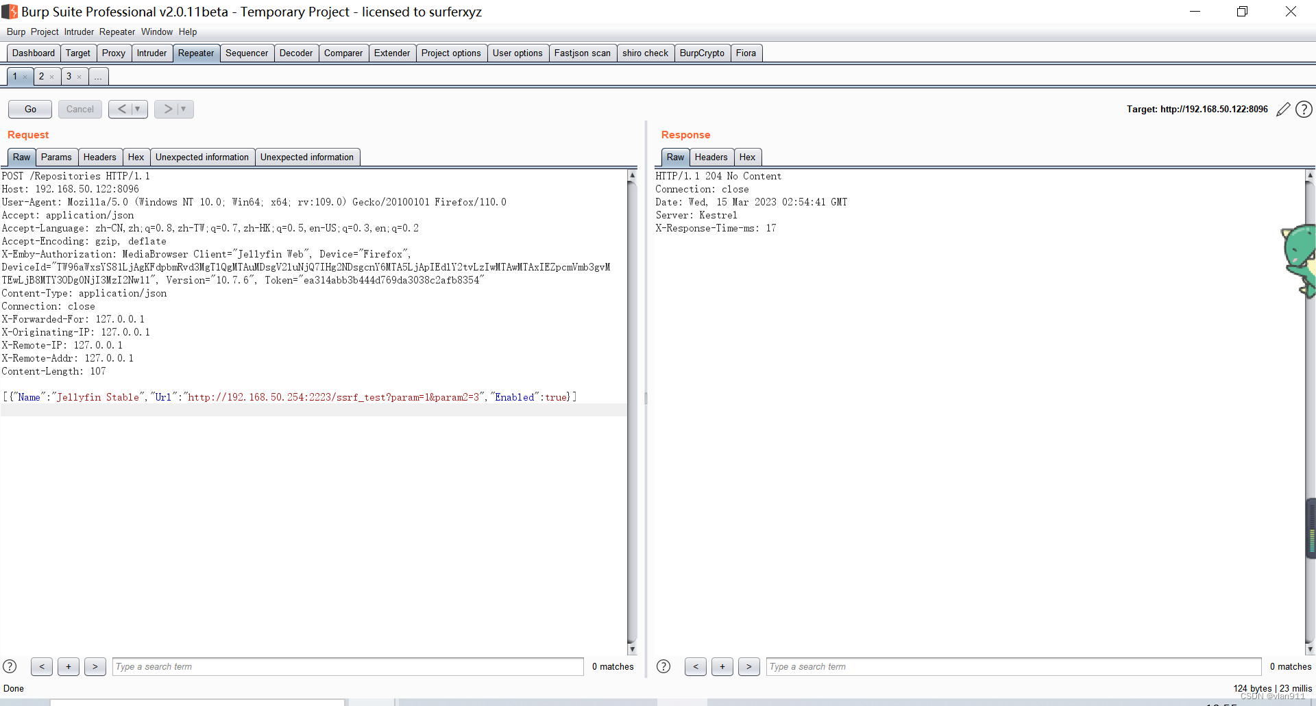Open the history dropdown beside the forward arrow
This screenshot has height=706, width=1316.
pyautogui.click(x=184, y=109)
